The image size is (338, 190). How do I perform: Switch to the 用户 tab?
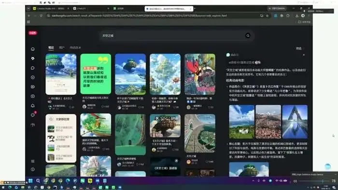[62, 47]
